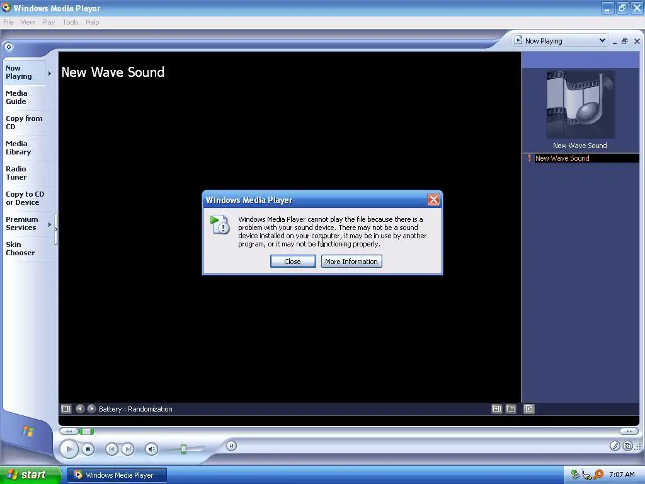Click the hide taskbar round button
This screenshot has width=645, height=484.
(x=8, y=47)
